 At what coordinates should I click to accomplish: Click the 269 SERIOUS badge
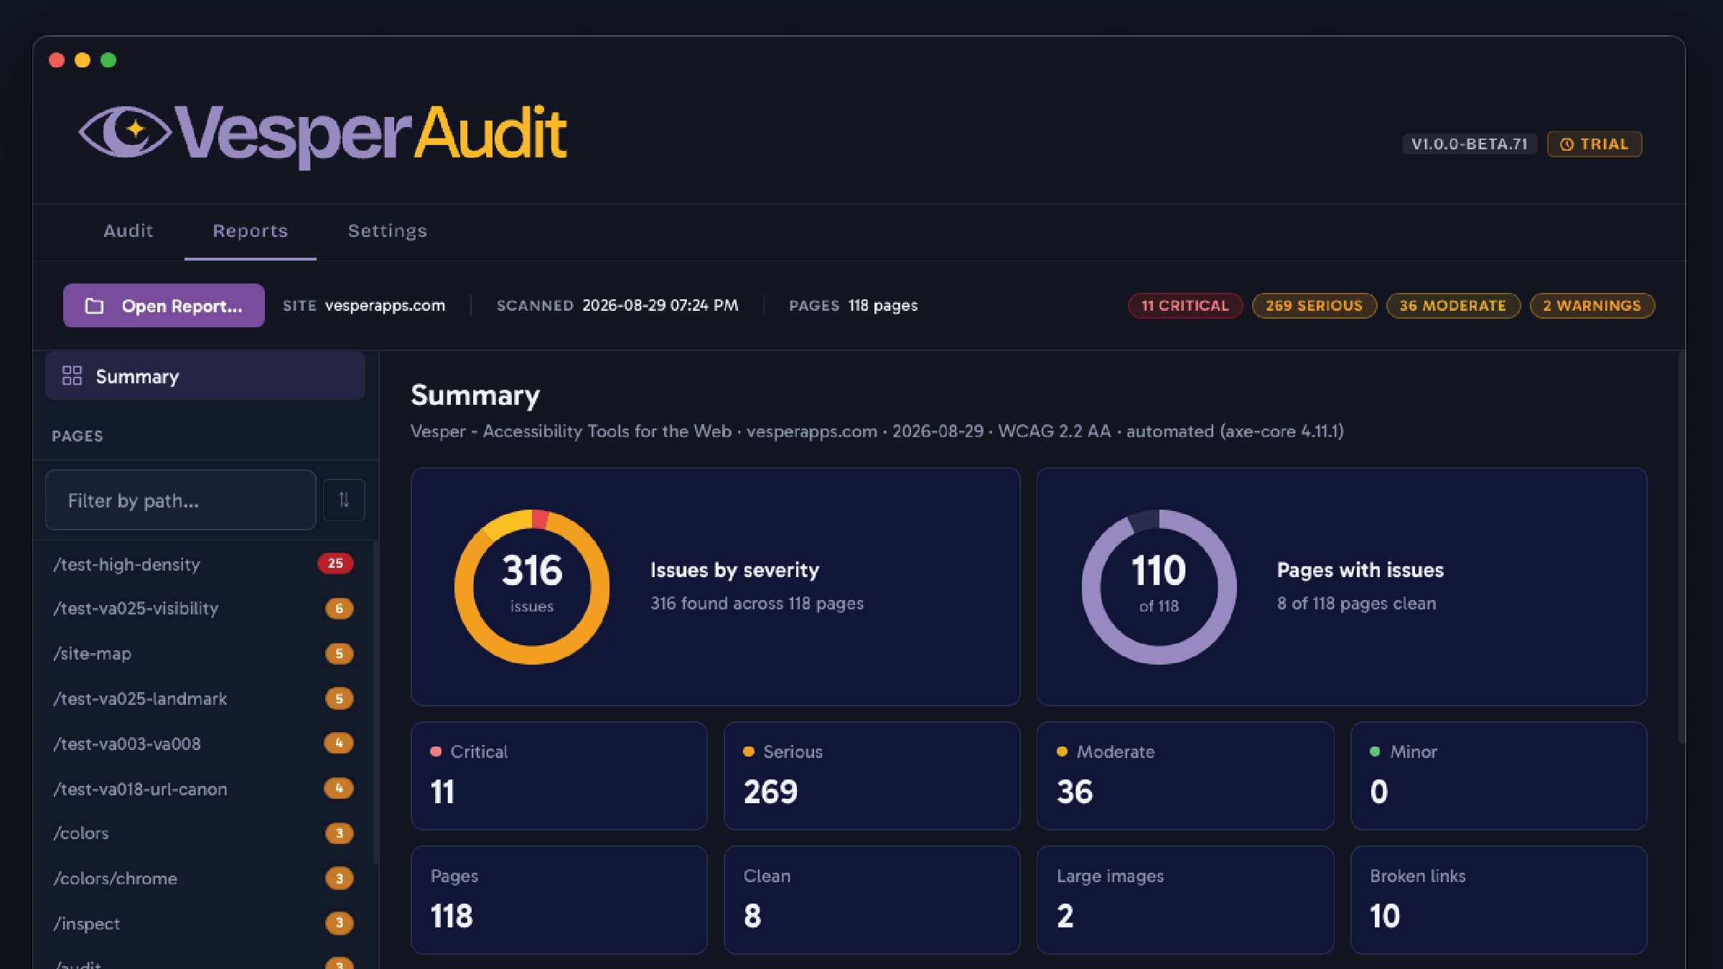pos(1314,306)
